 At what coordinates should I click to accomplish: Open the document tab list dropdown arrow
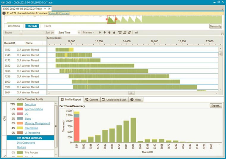[x=222, y=9]
